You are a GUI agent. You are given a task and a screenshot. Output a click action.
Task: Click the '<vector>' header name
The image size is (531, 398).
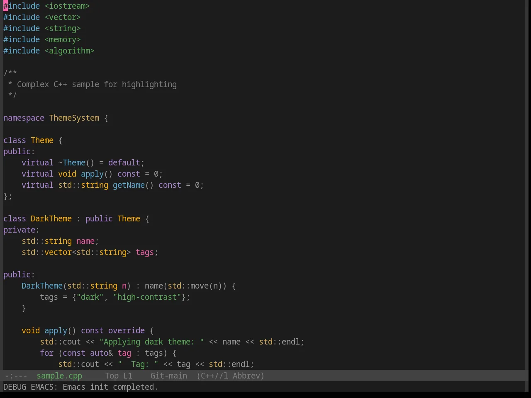[63, 17]
